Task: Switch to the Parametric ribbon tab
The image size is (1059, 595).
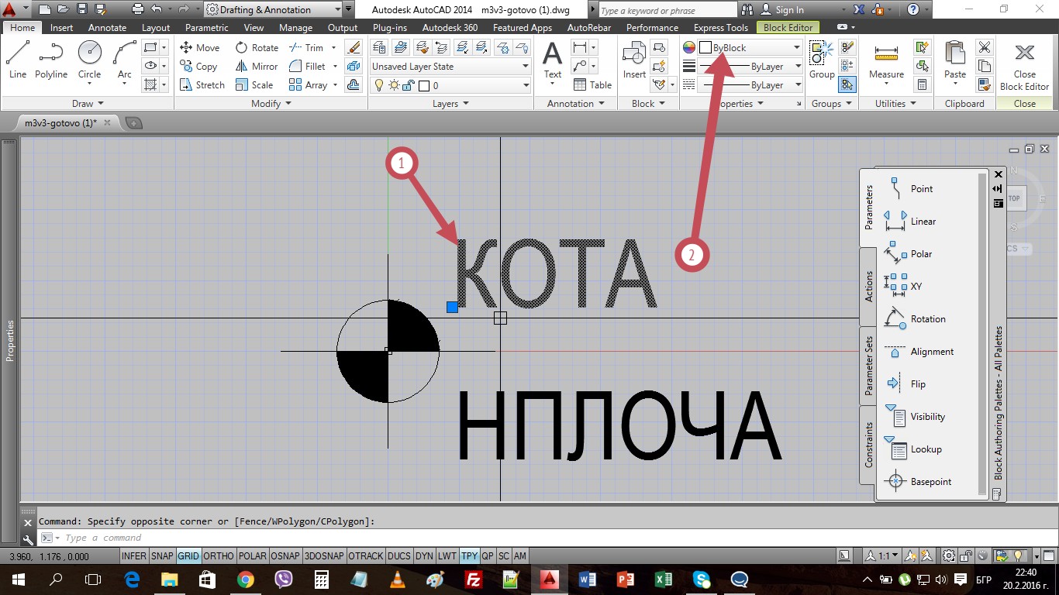Action: tap(207, 28)
